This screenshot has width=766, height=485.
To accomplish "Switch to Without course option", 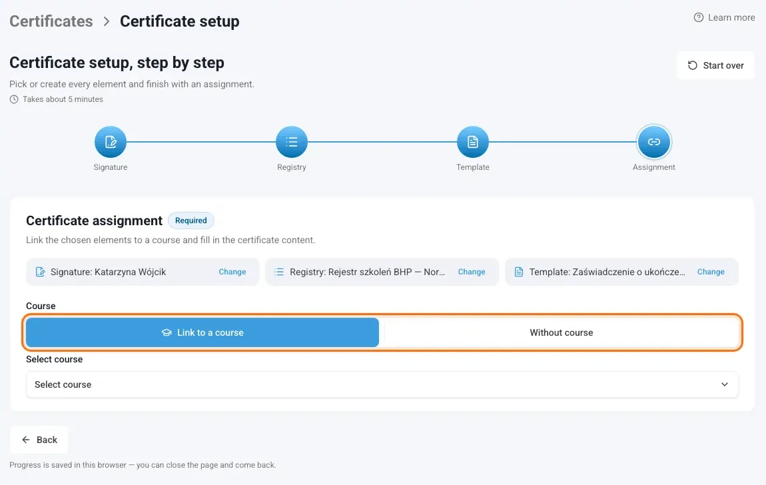I will pyautogui.click(x=562, y=332).
